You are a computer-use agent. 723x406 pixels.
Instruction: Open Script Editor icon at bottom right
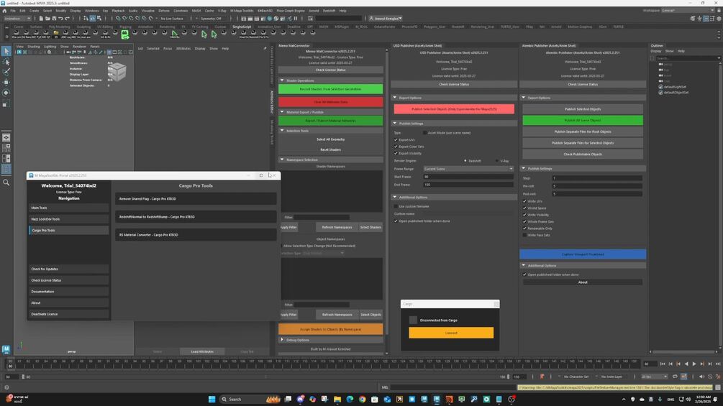tap(718, 387)
